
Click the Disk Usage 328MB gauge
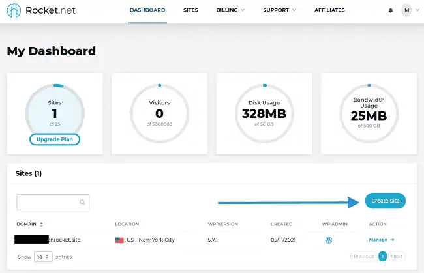264,113
